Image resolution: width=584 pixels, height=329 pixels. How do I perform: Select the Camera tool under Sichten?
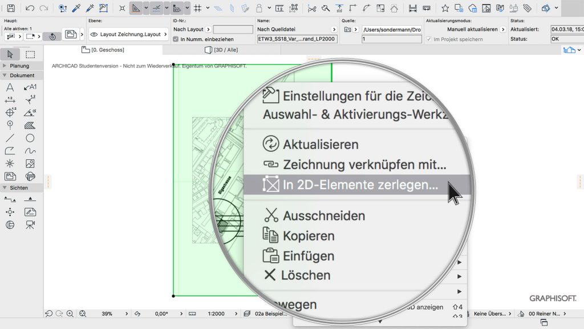pos(30,224)
